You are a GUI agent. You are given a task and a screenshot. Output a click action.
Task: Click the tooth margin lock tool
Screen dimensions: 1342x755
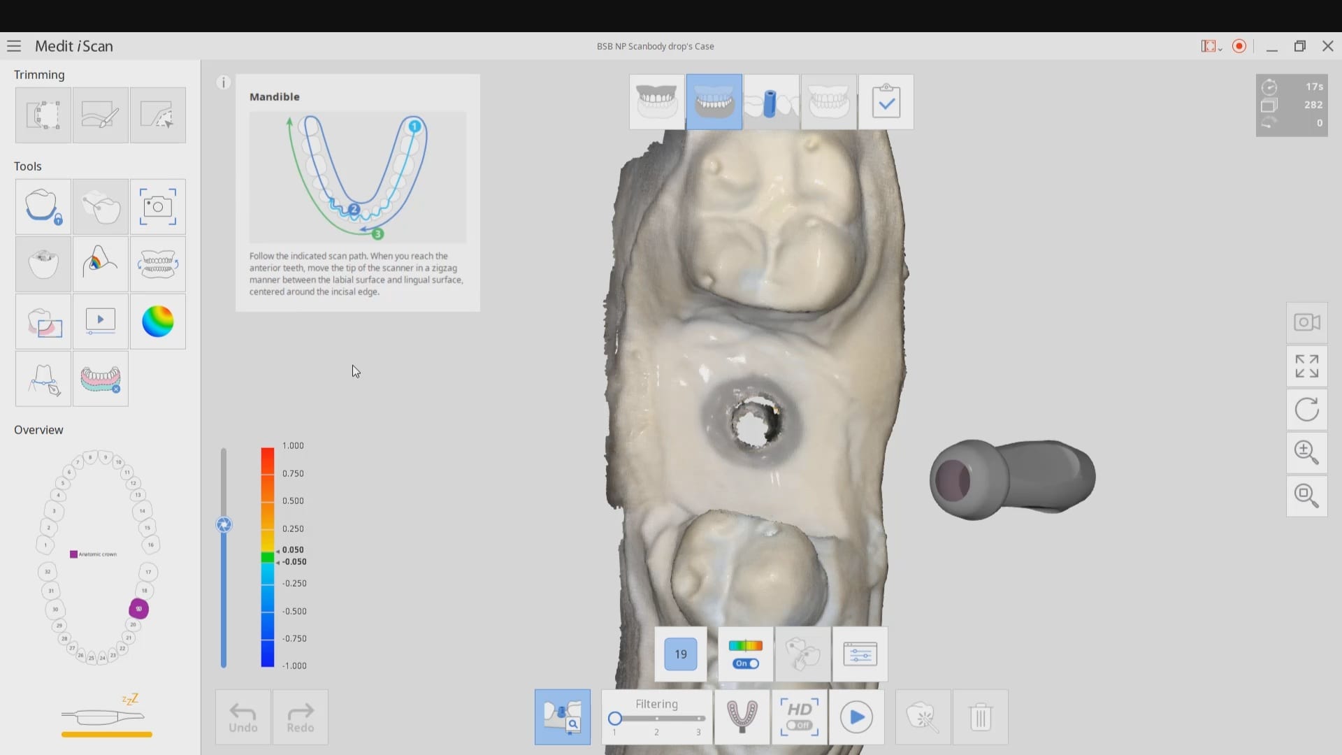point(43,207)
